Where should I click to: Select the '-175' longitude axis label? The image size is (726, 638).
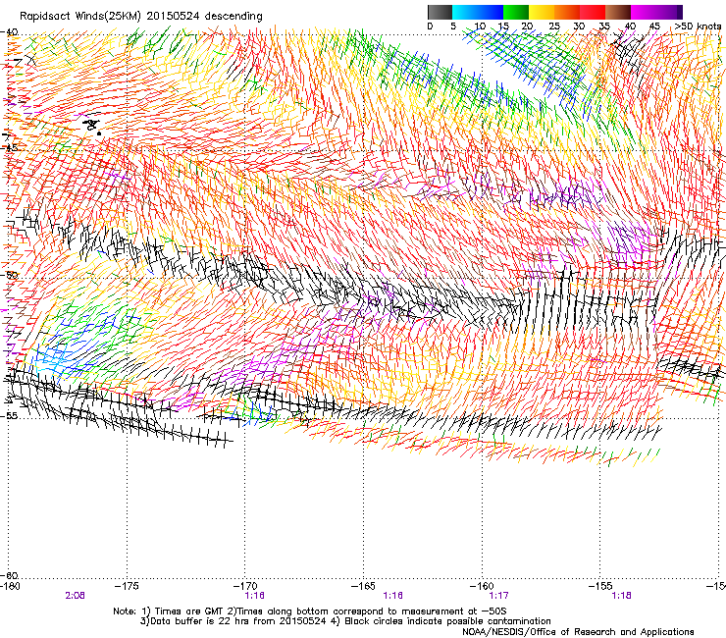point(127,586)
